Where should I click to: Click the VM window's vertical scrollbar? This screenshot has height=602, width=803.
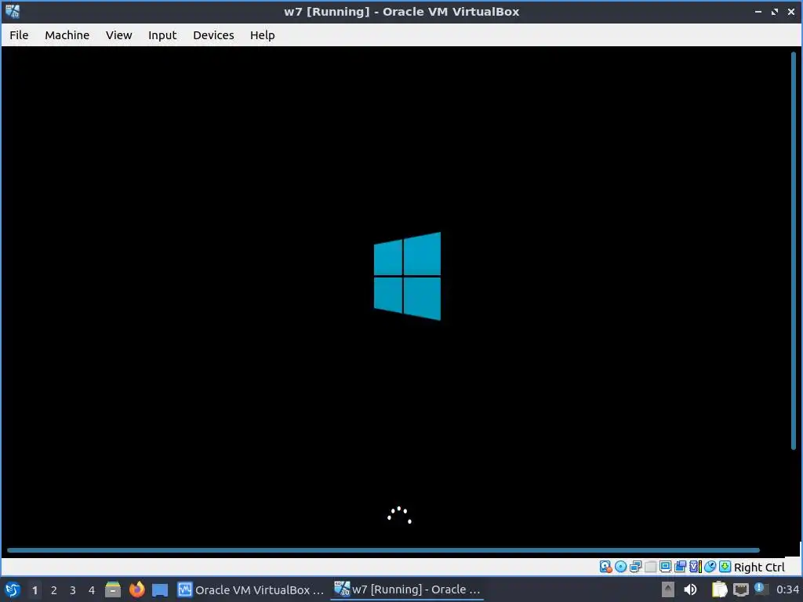(x=794, y=251)
